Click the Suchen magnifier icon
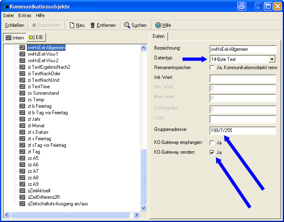The height and width of the screenshot is (222, 284). [x=127, y=25]
